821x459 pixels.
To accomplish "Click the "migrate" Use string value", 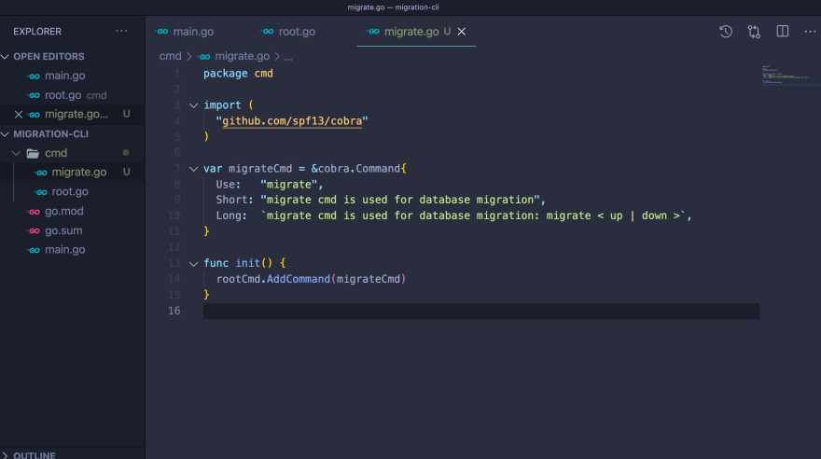I will pyautogui.click(x=288, y=184).
